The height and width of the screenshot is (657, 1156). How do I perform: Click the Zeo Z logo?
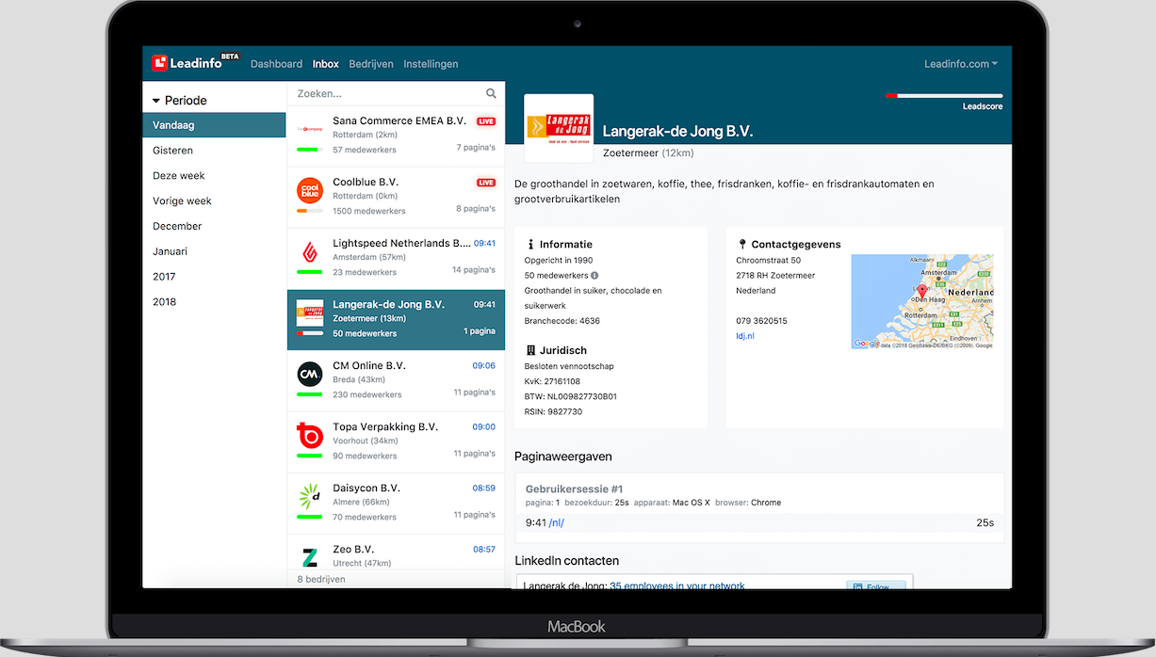310,557
